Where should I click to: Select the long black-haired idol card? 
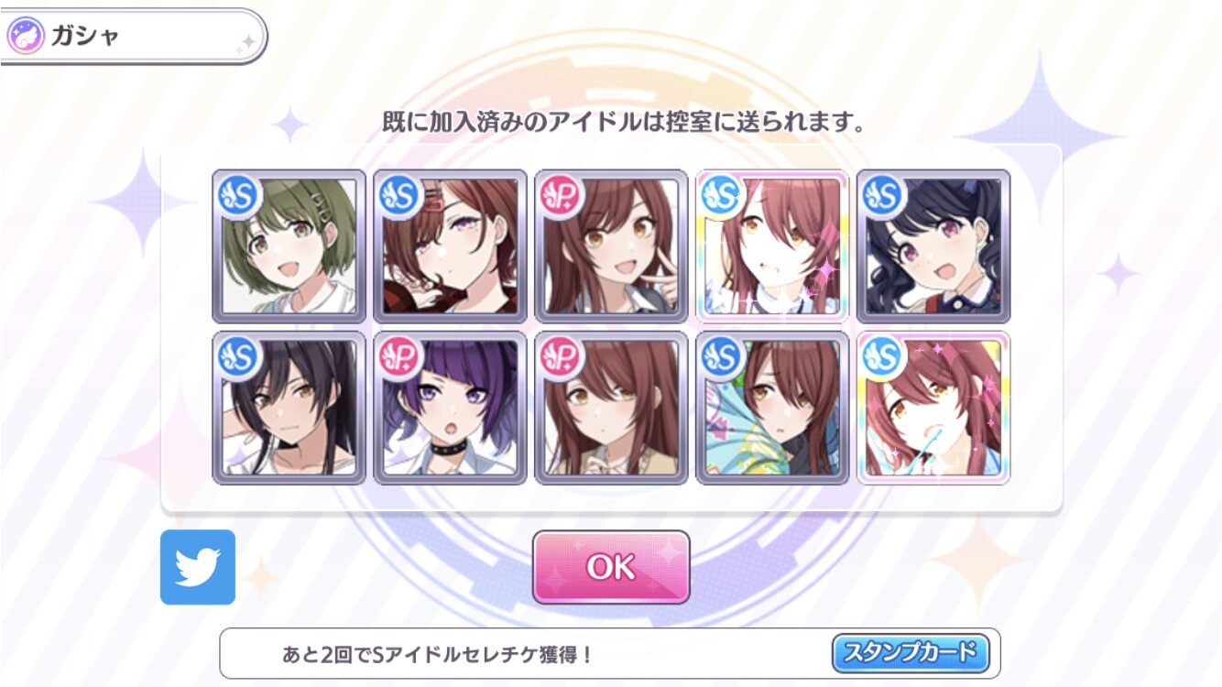(x=289, y=408)
